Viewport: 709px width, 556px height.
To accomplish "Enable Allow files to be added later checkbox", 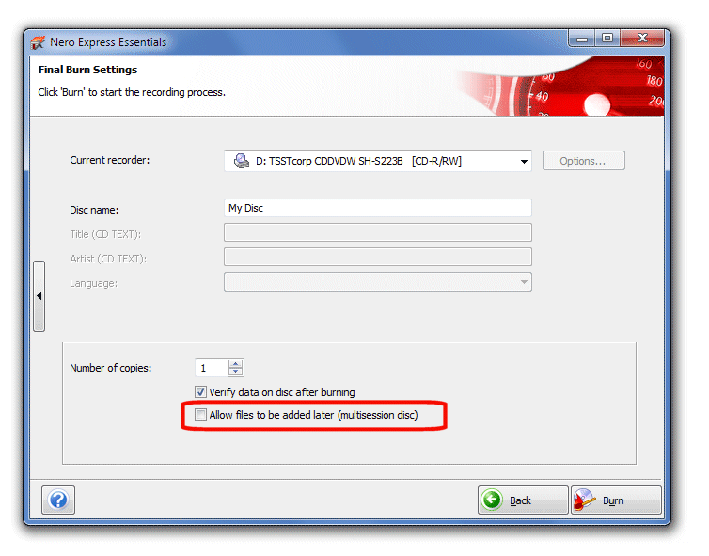I will 200,414.
